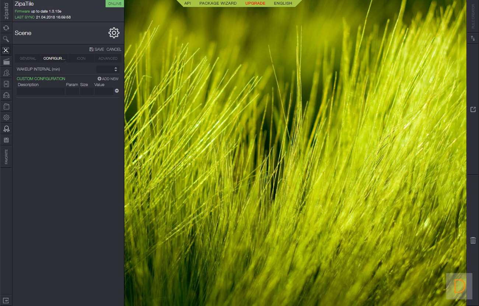Image resolution: width=479 pixels, height=306 pixels.
Task: Select the device manager network icon
Action: click(6, 50)
